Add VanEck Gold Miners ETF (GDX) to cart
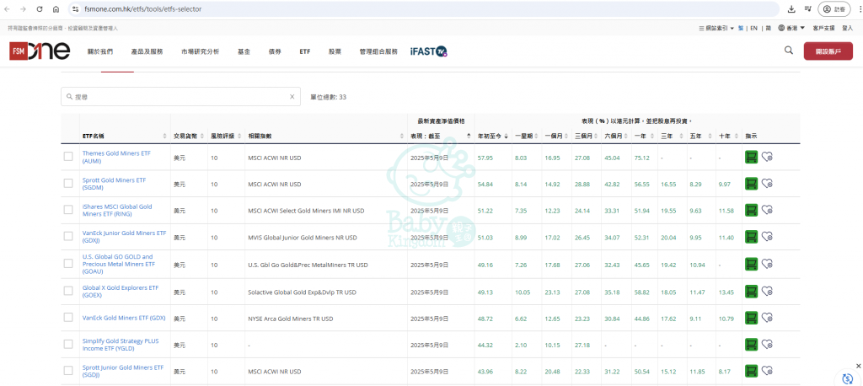This screenshot has width=863, height=386. (x=751, y=318)
